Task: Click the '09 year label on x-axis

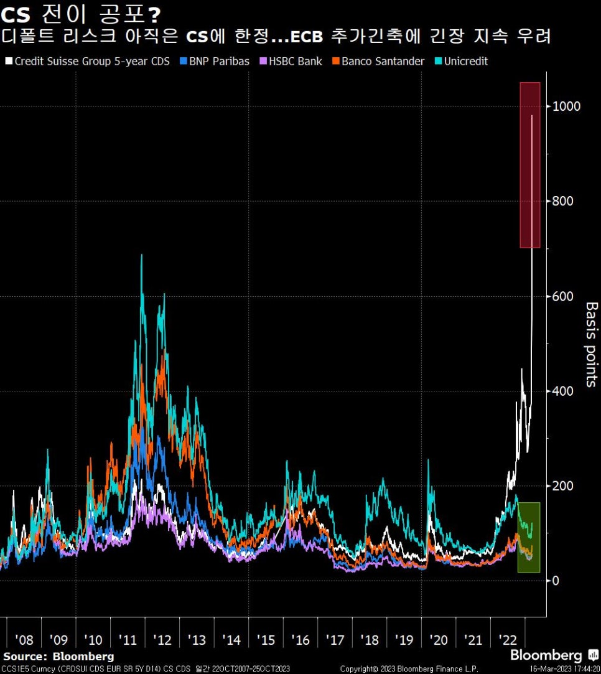Action: tap(58, 640)
